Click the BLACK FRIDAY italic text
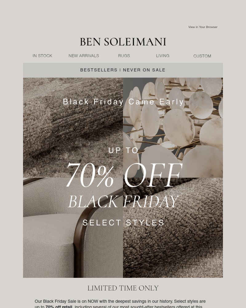The image size is (246, 308). coord(124,202)
